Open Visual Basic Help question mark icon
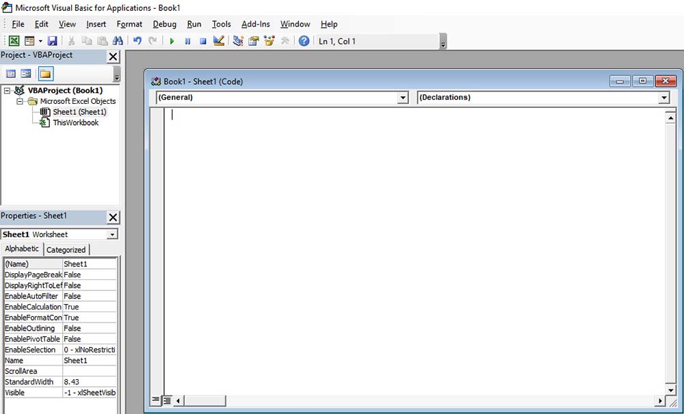 coord(304,41)
